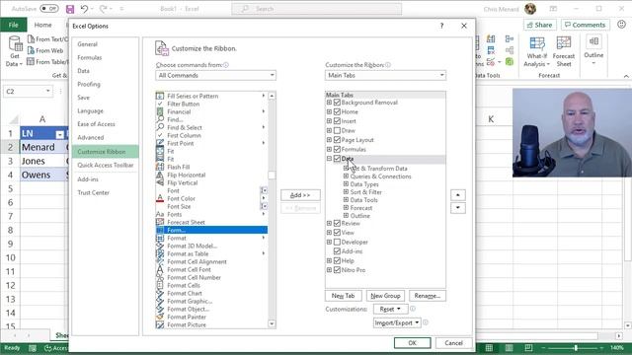Uncheck the Page Layout tab checkbox
This screenshot has width=632, height=355.
tap(337, 140)
